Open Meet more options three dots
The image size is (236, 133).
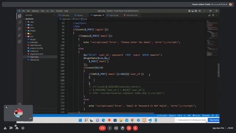110,128
